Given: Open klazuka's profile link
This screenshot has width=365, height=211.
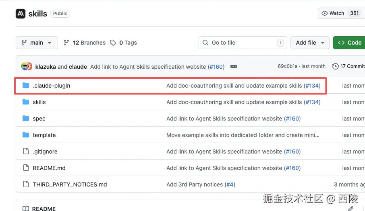Looking at the screenshot, I should coord(46,67).
